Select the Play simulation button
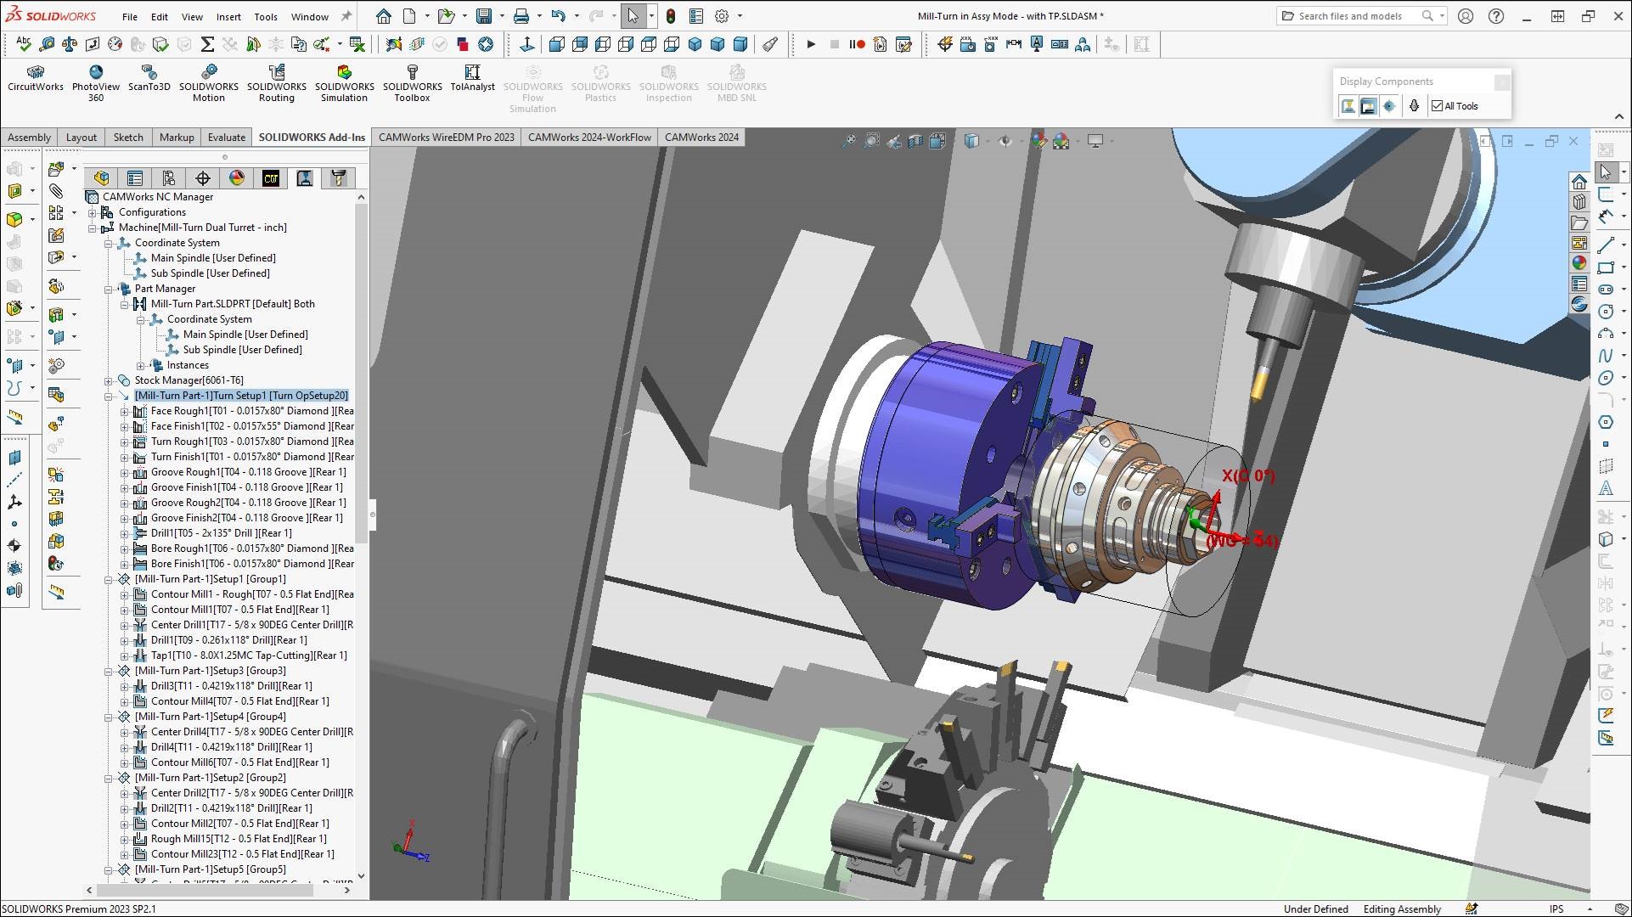The image size is (1632, 917). click(809, 43)
